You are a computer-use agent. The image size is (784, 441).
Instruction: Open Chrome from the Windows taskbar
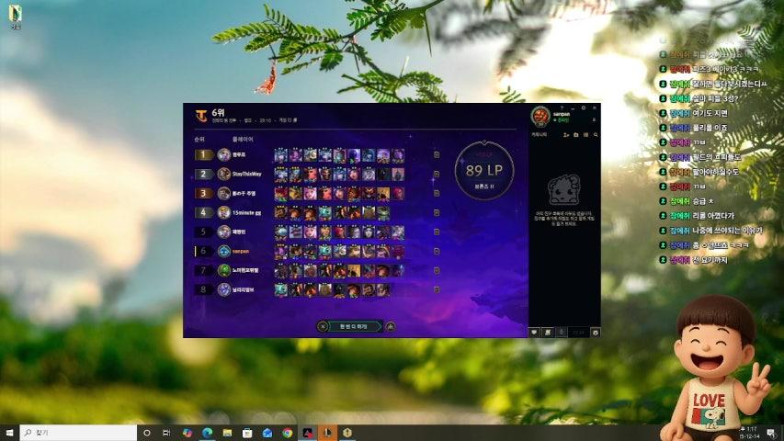(x=288, y=432)
